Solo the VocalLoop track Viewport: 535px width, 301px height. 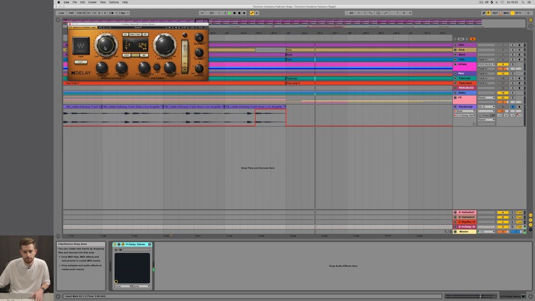pos(513,106)
